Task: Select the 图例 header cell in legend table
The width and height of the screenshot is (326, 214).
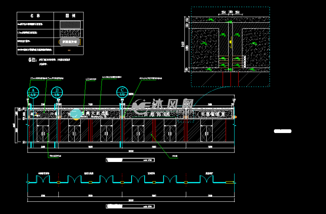Action: (70, 15)
